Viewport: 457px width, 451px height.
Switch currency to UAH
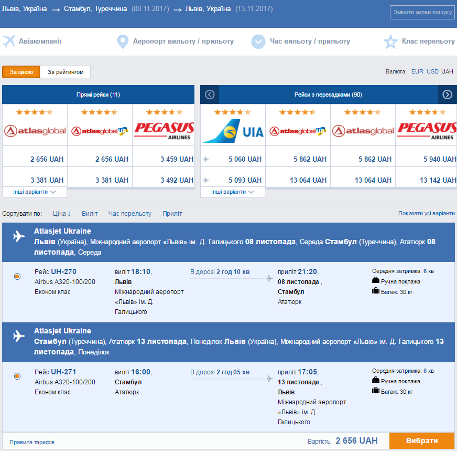point(447,71)
